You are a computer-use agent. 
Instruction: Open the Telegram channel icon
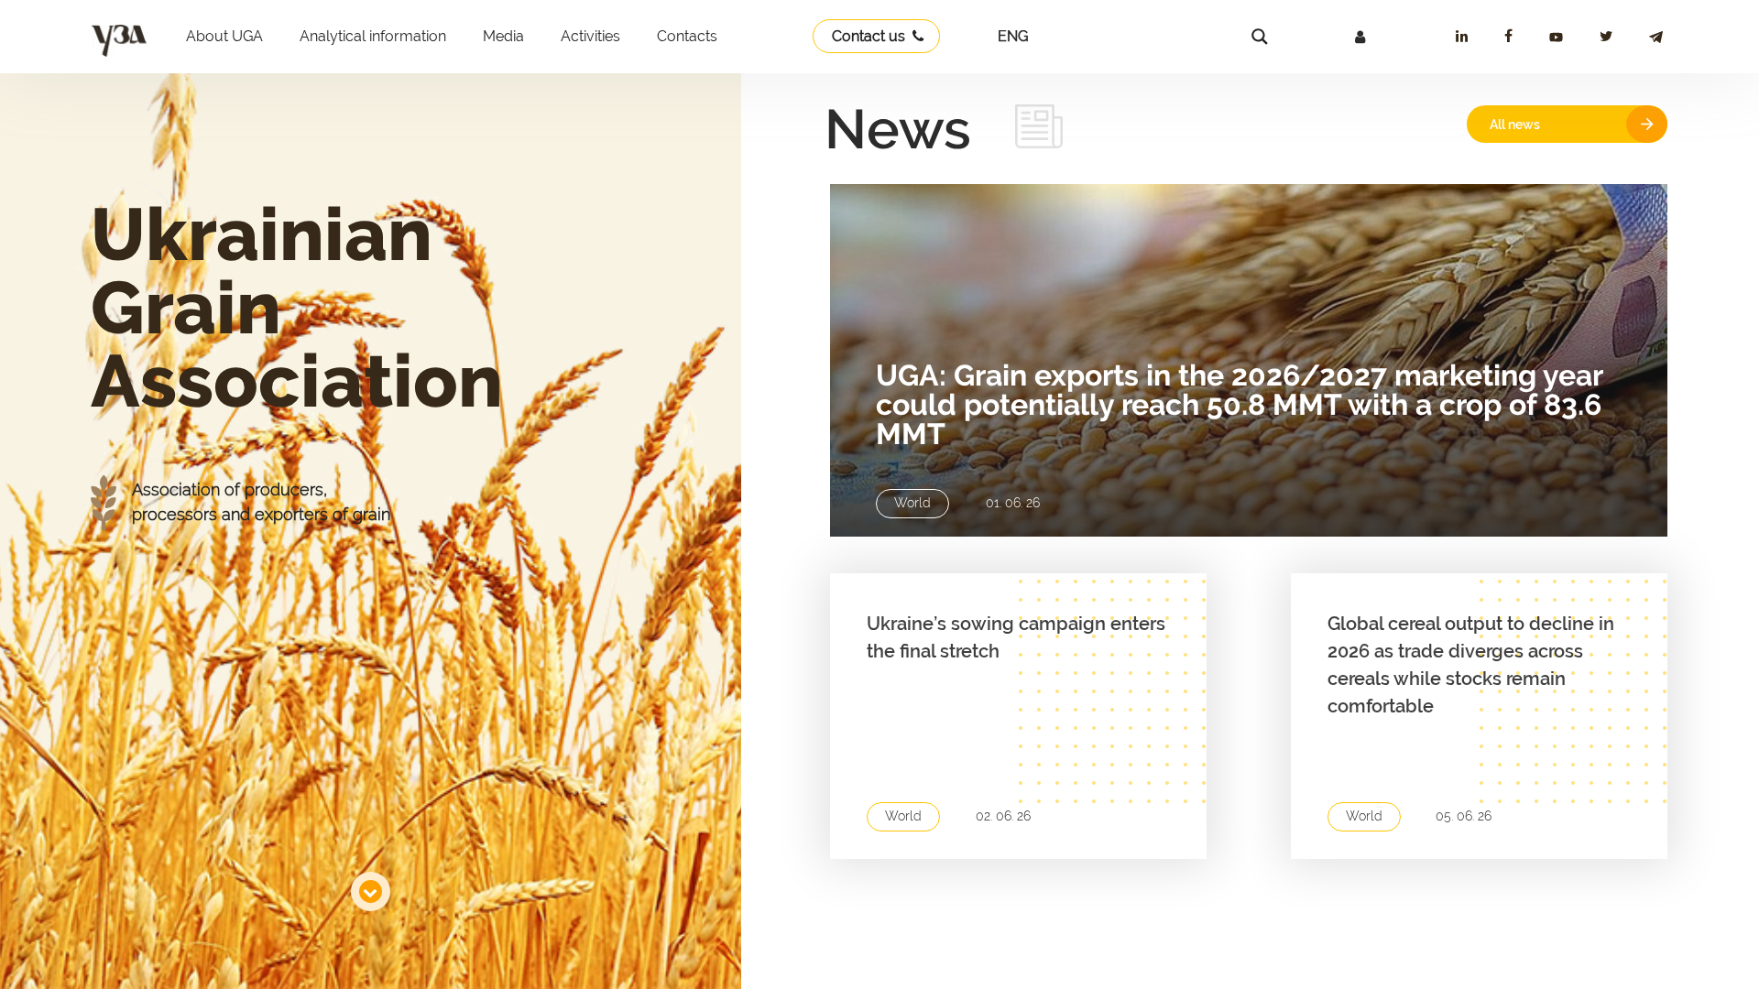[1655, 38]
